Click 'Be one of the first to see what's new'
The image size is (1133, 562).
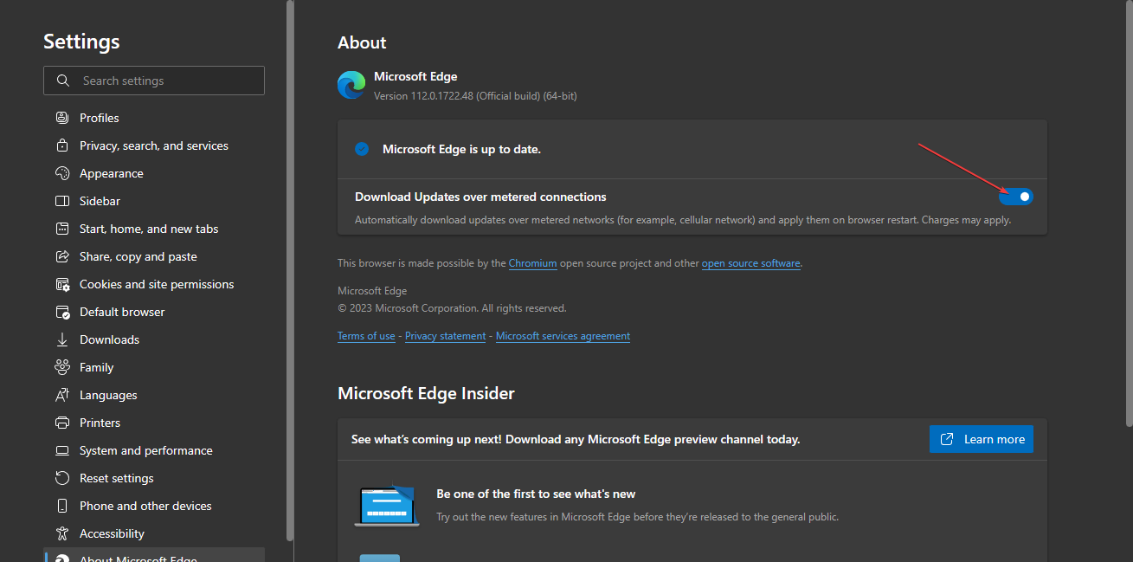pos(536,494)
